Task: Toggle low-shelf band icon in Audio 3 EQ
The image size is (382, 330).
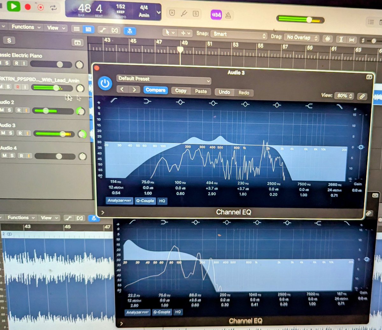Action: (147, 101)
